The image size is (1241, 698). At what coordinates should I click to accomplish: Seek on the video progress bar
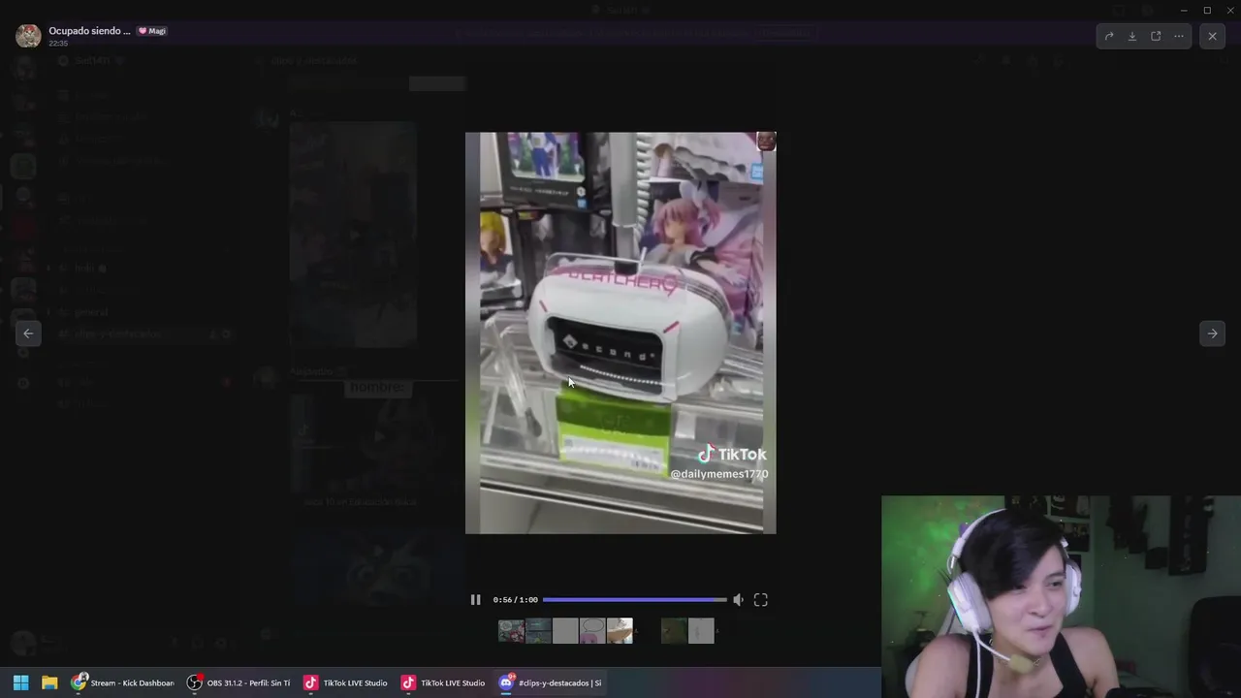click(634, 600)
